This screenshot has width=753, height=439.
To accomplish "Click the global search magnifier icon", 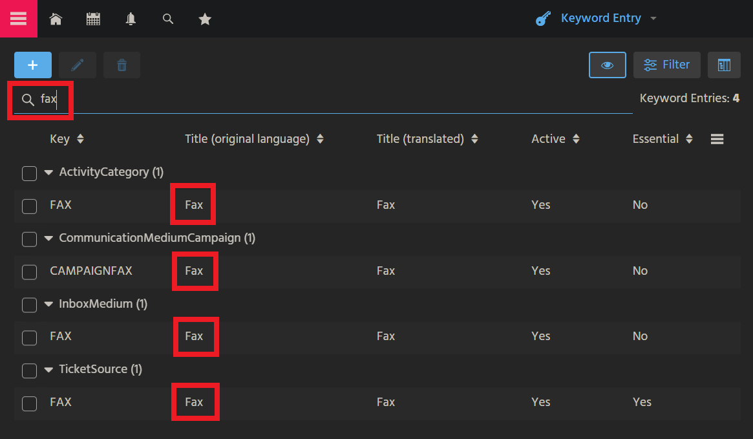I will coord(168,19).
